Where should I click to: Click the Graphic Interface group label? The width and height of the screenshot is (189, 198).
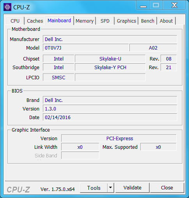click(x=31, y=130)
